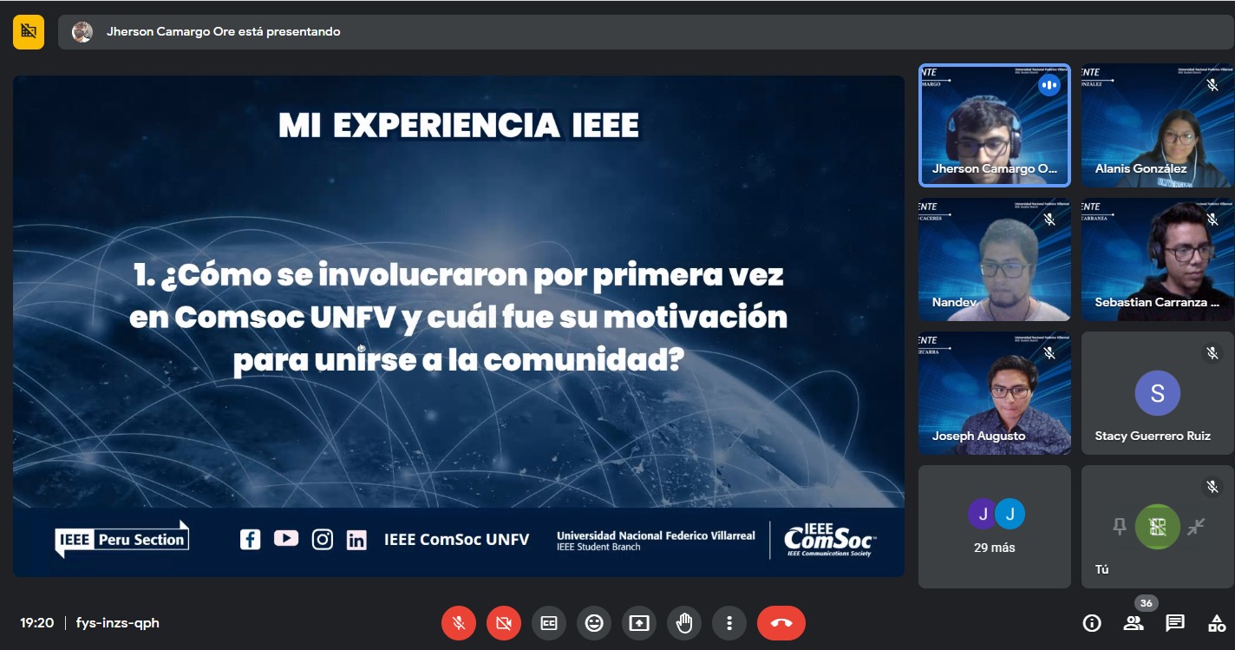1235x650 pixels.
Task: Click the Instagram icon on the slide
Action: pos(323,539)
